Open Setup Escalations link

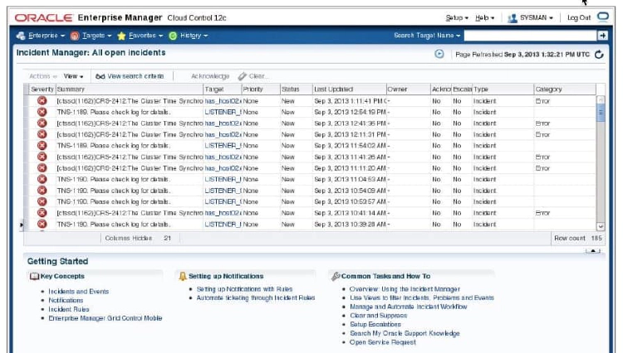tap(375, 325)
